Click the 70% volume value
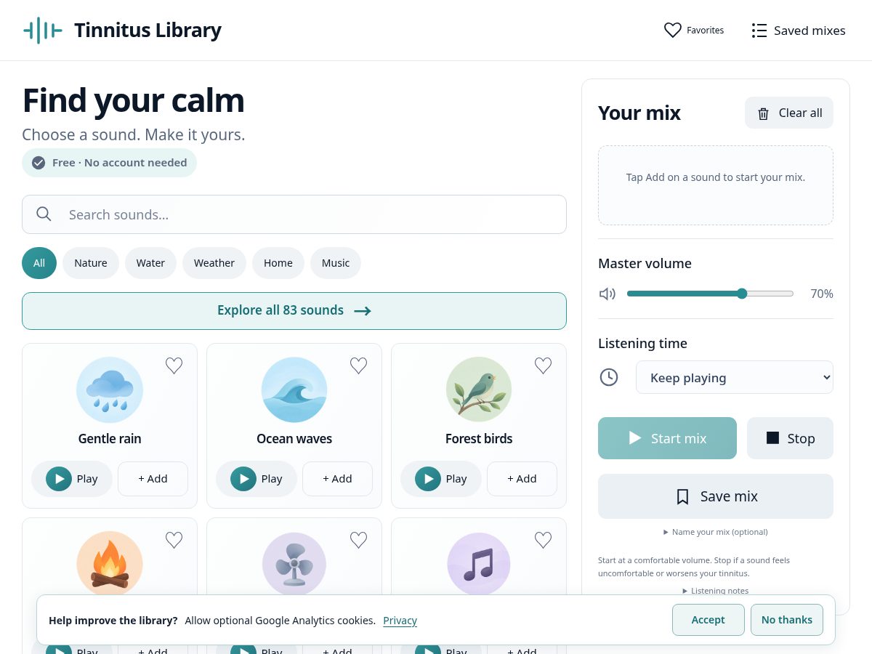 822,294
